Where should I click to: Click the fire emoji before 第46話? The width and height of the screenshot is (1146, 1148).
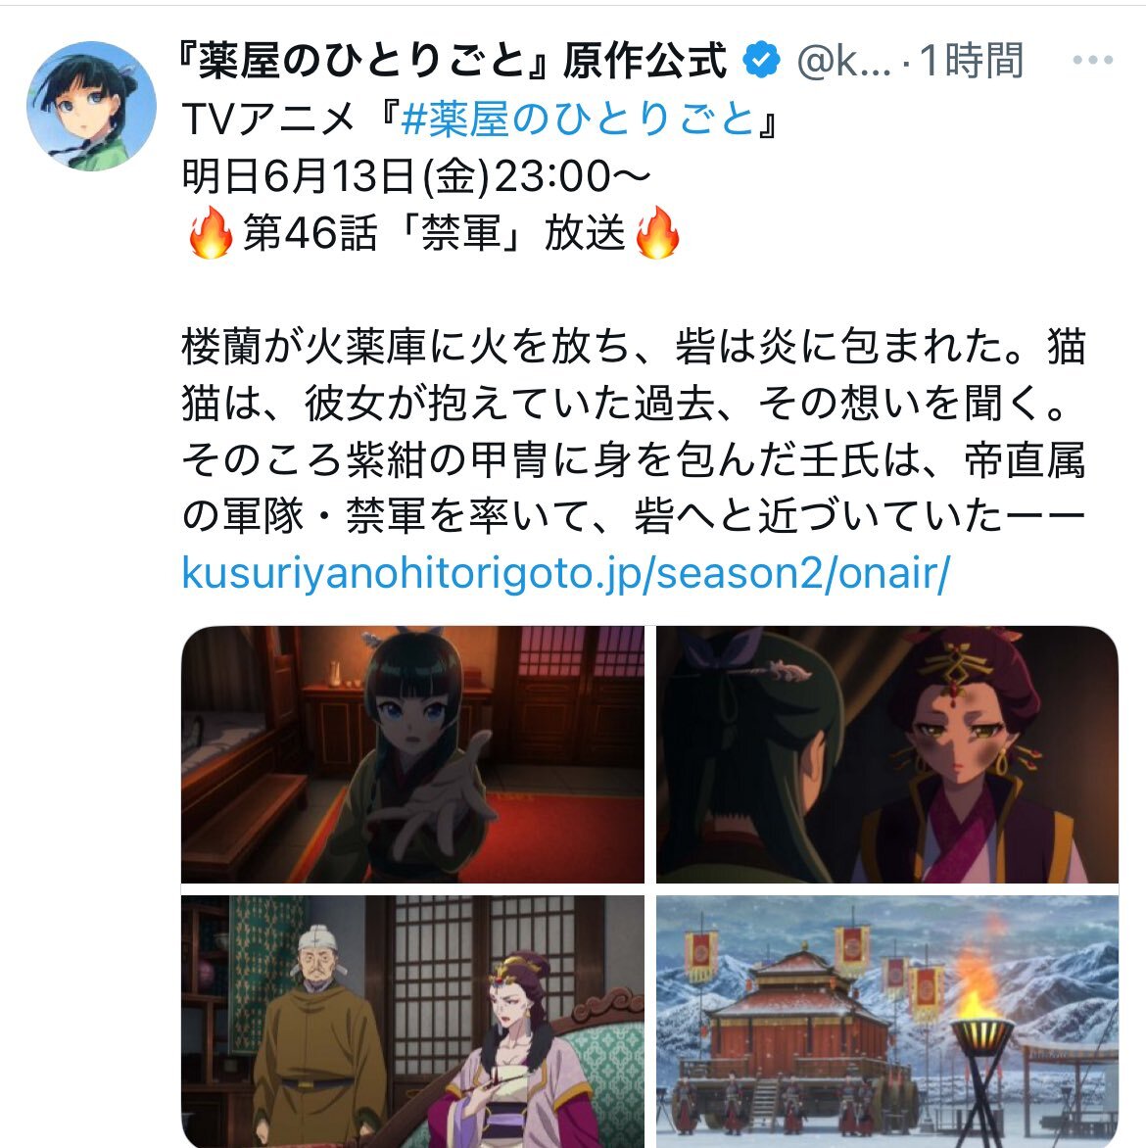point(211,232)
